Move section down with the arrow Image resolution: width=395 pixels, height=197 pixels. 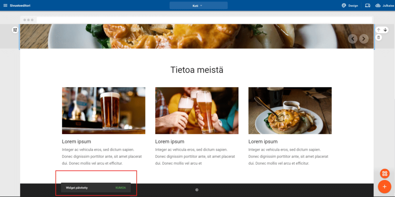[385, 30]
